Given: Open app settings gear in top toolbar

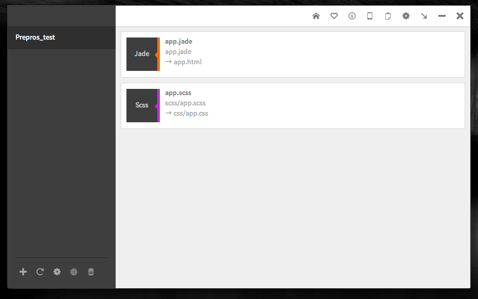Looking at the screenshot, I should point(406,16).
